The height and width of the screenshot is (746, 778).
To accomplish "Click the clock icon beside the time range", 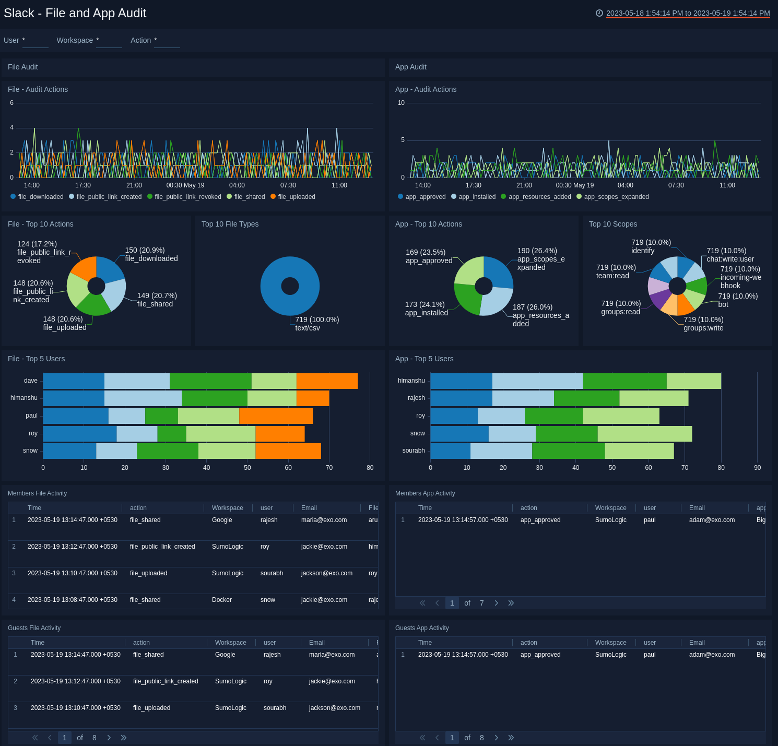I will 599,14.
